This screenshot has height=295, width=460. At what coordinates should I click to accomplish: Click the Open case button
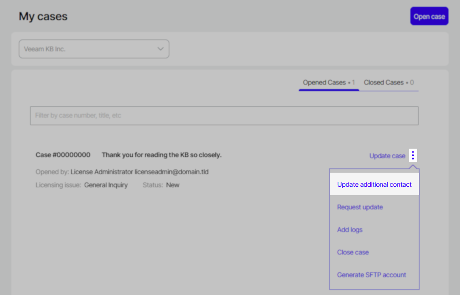429,16
